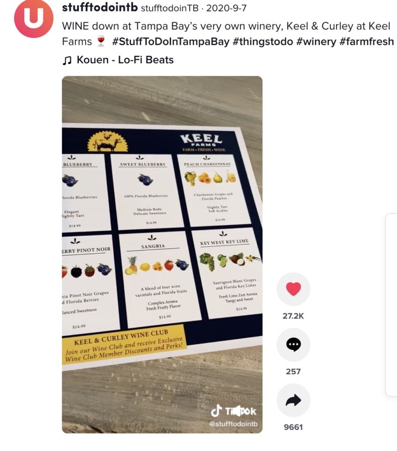This screenshot has height=451, width=397.
Task: Open the #farmfresh hashtag
Action: pos(367,41)
